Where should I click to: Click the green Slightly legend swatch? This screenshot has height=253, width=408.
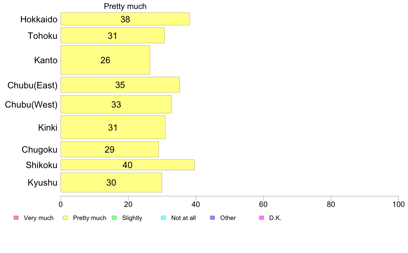(114, 218)
